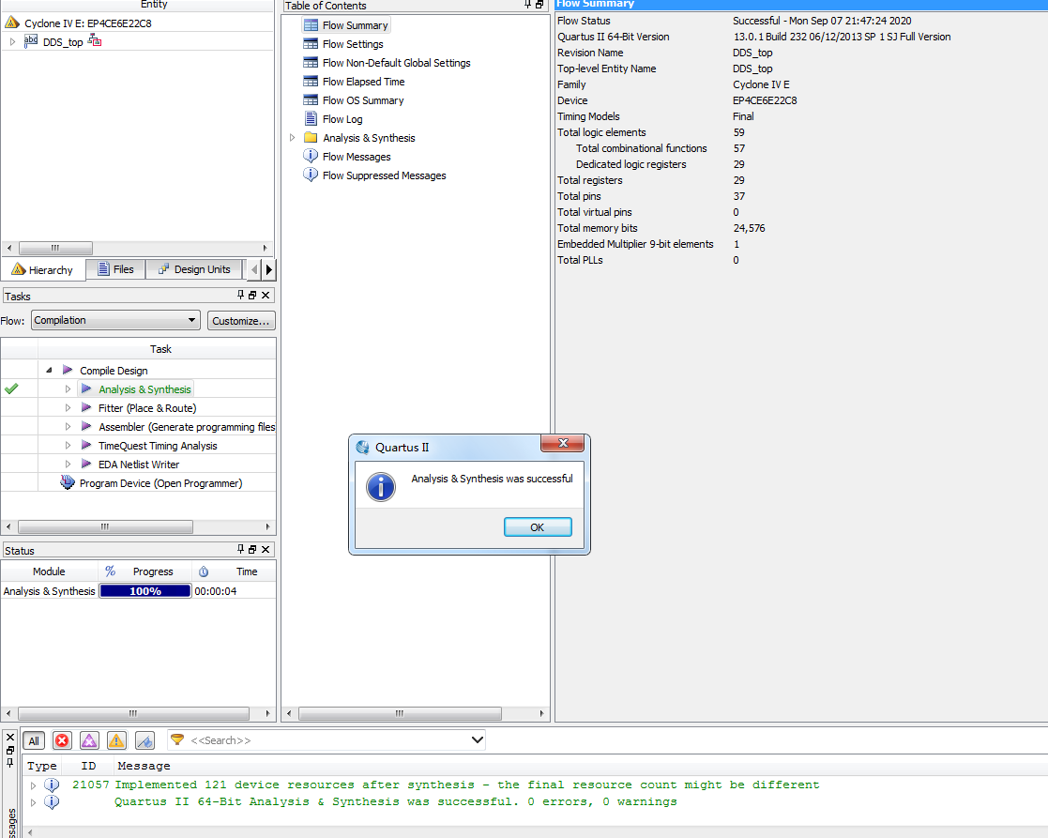Switch to the Files tab
This screenshot has width=1048, height=838.
pyautogui.click(x=114, y=269)
